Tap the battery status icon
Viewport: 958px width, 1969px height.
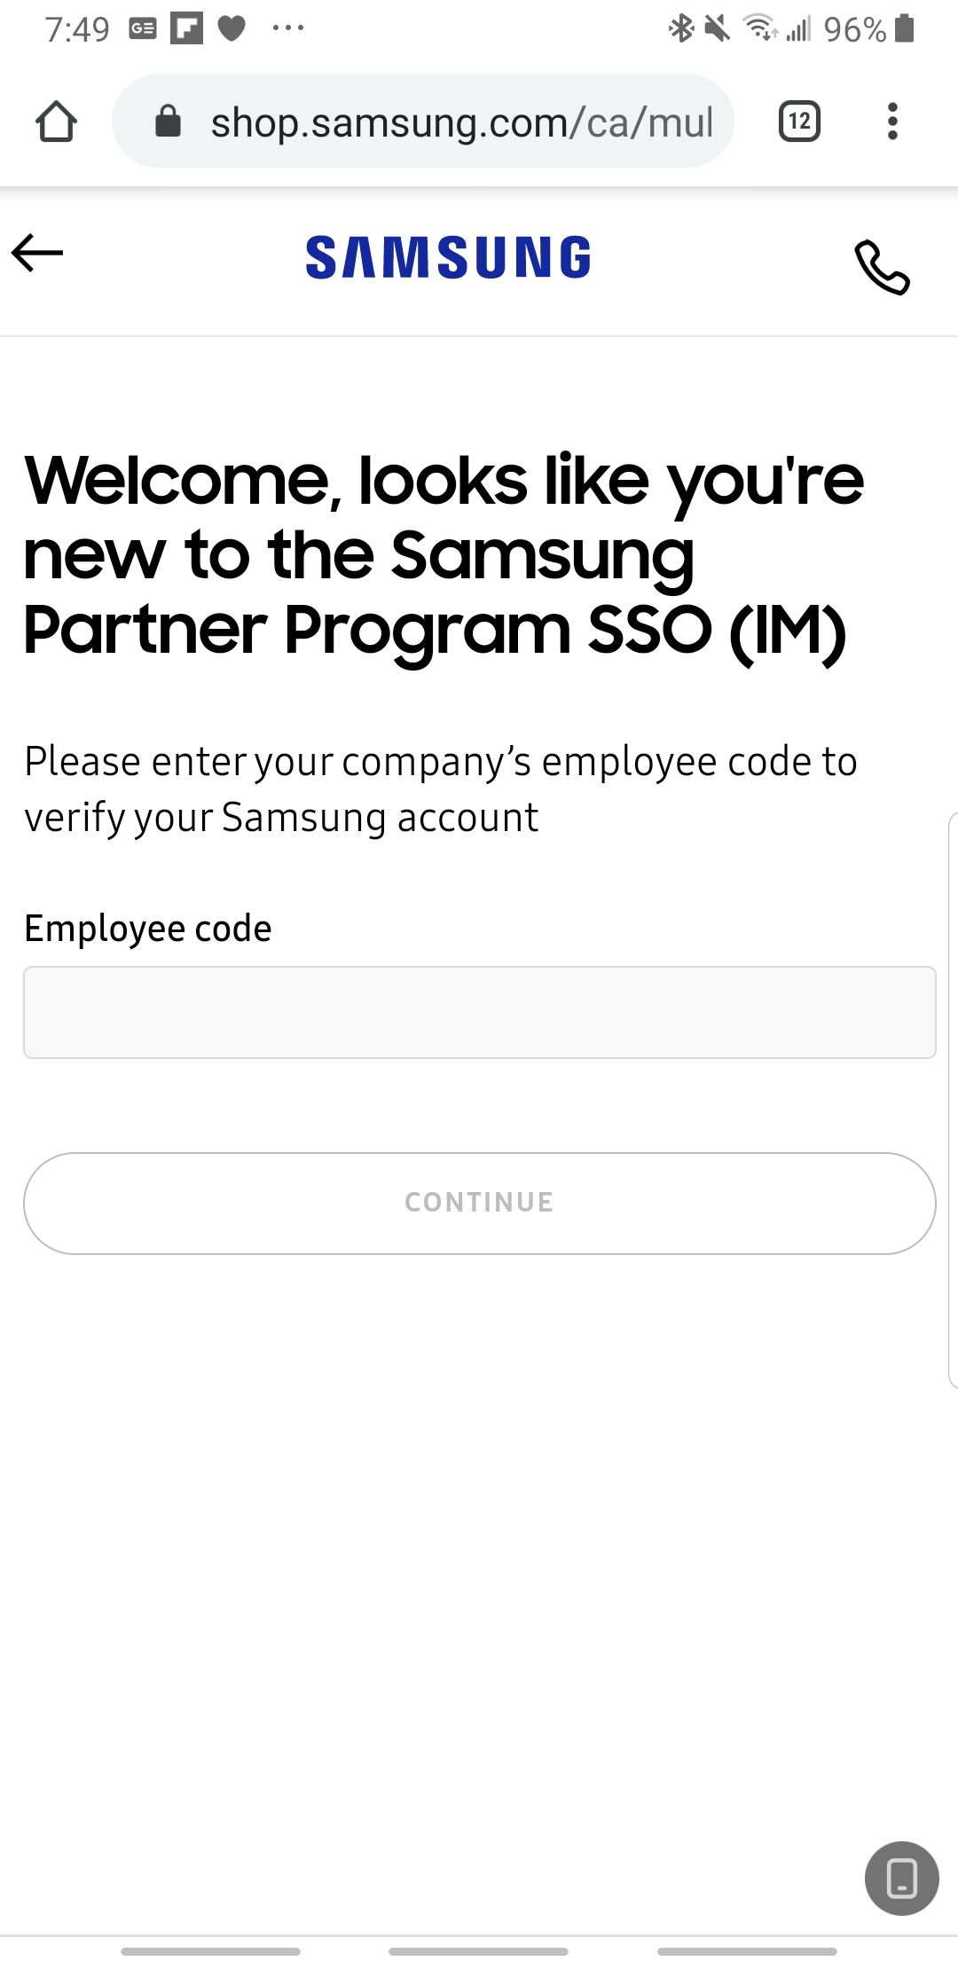click(x=903, y=28)
